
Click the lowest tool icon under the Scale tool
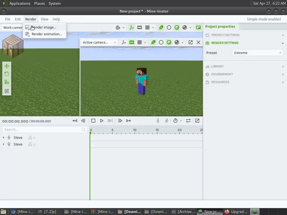(x=7, y=91)
